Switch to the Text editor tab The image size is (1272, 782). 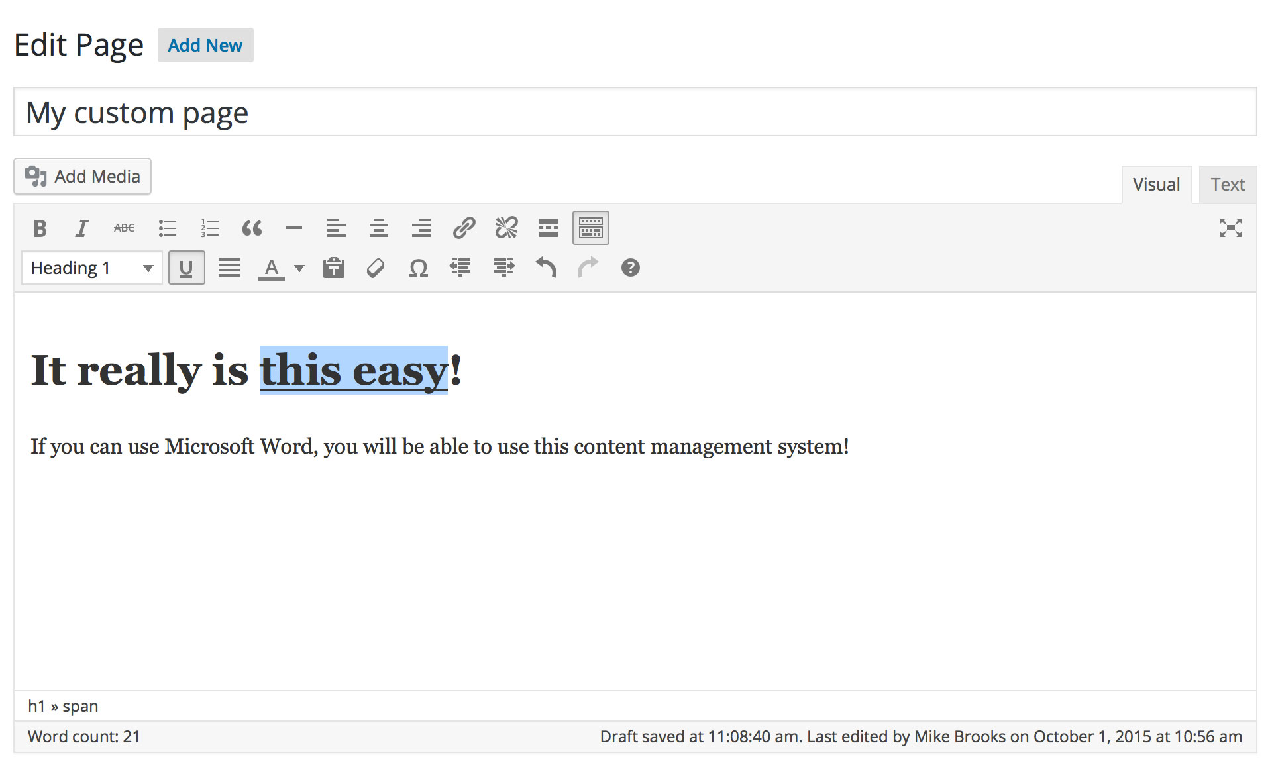pyautogui.click(x=1227, y=185)
